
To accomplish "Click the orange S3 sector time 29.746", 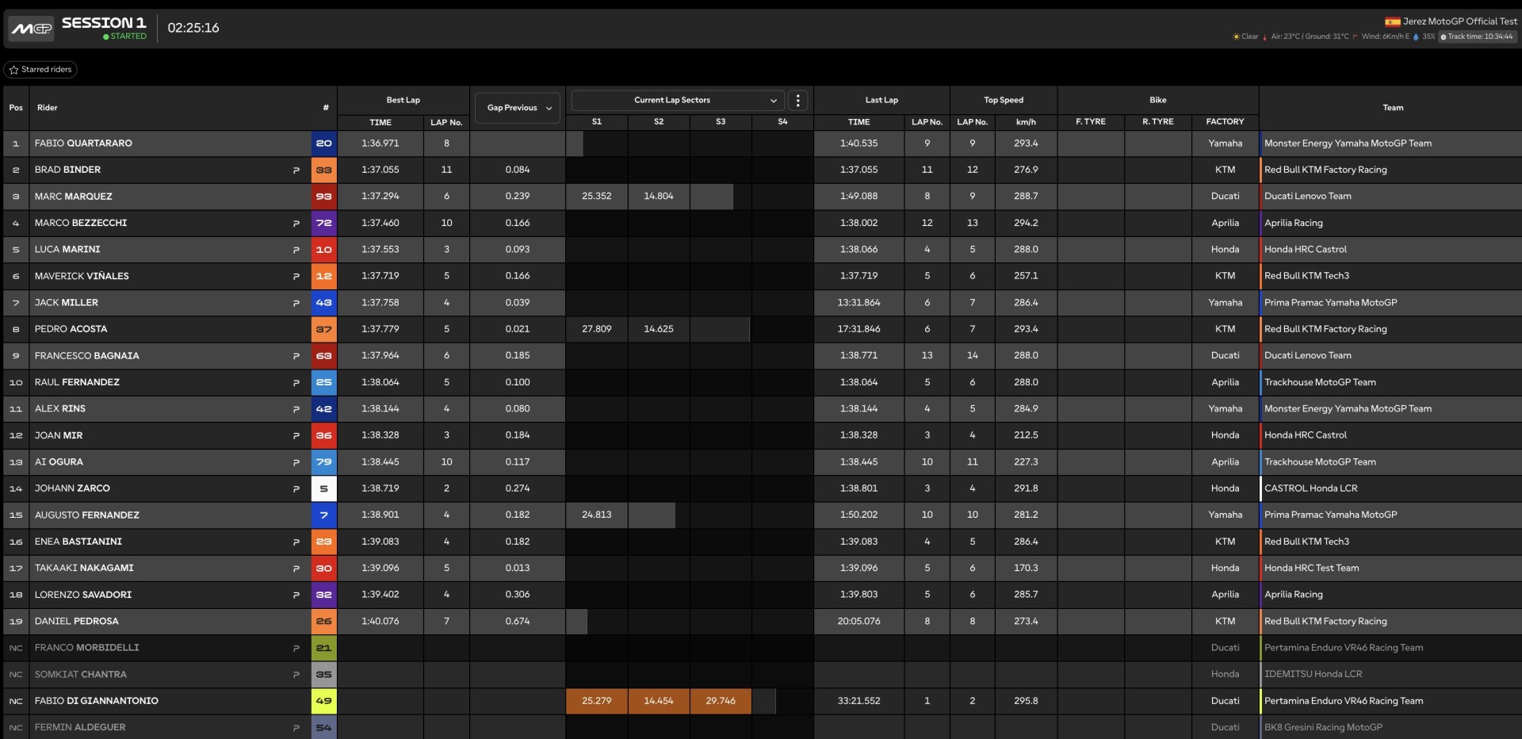I will tap(721, 701).
